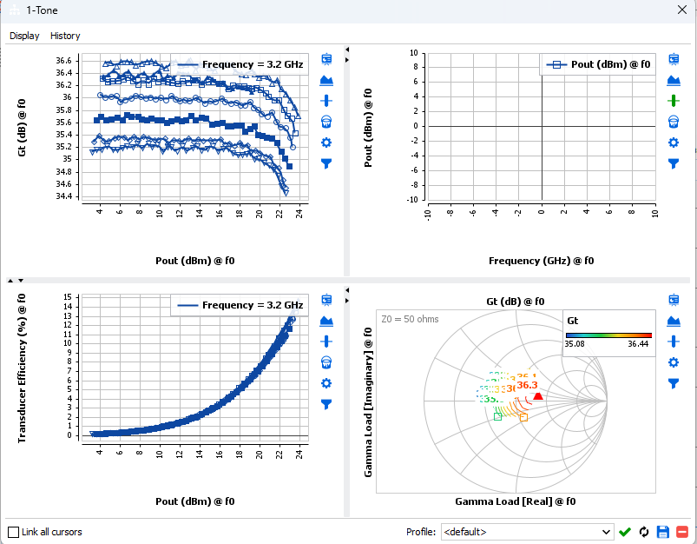Click area-chart icon beside Gt vs Pout plot

(326, 81)
